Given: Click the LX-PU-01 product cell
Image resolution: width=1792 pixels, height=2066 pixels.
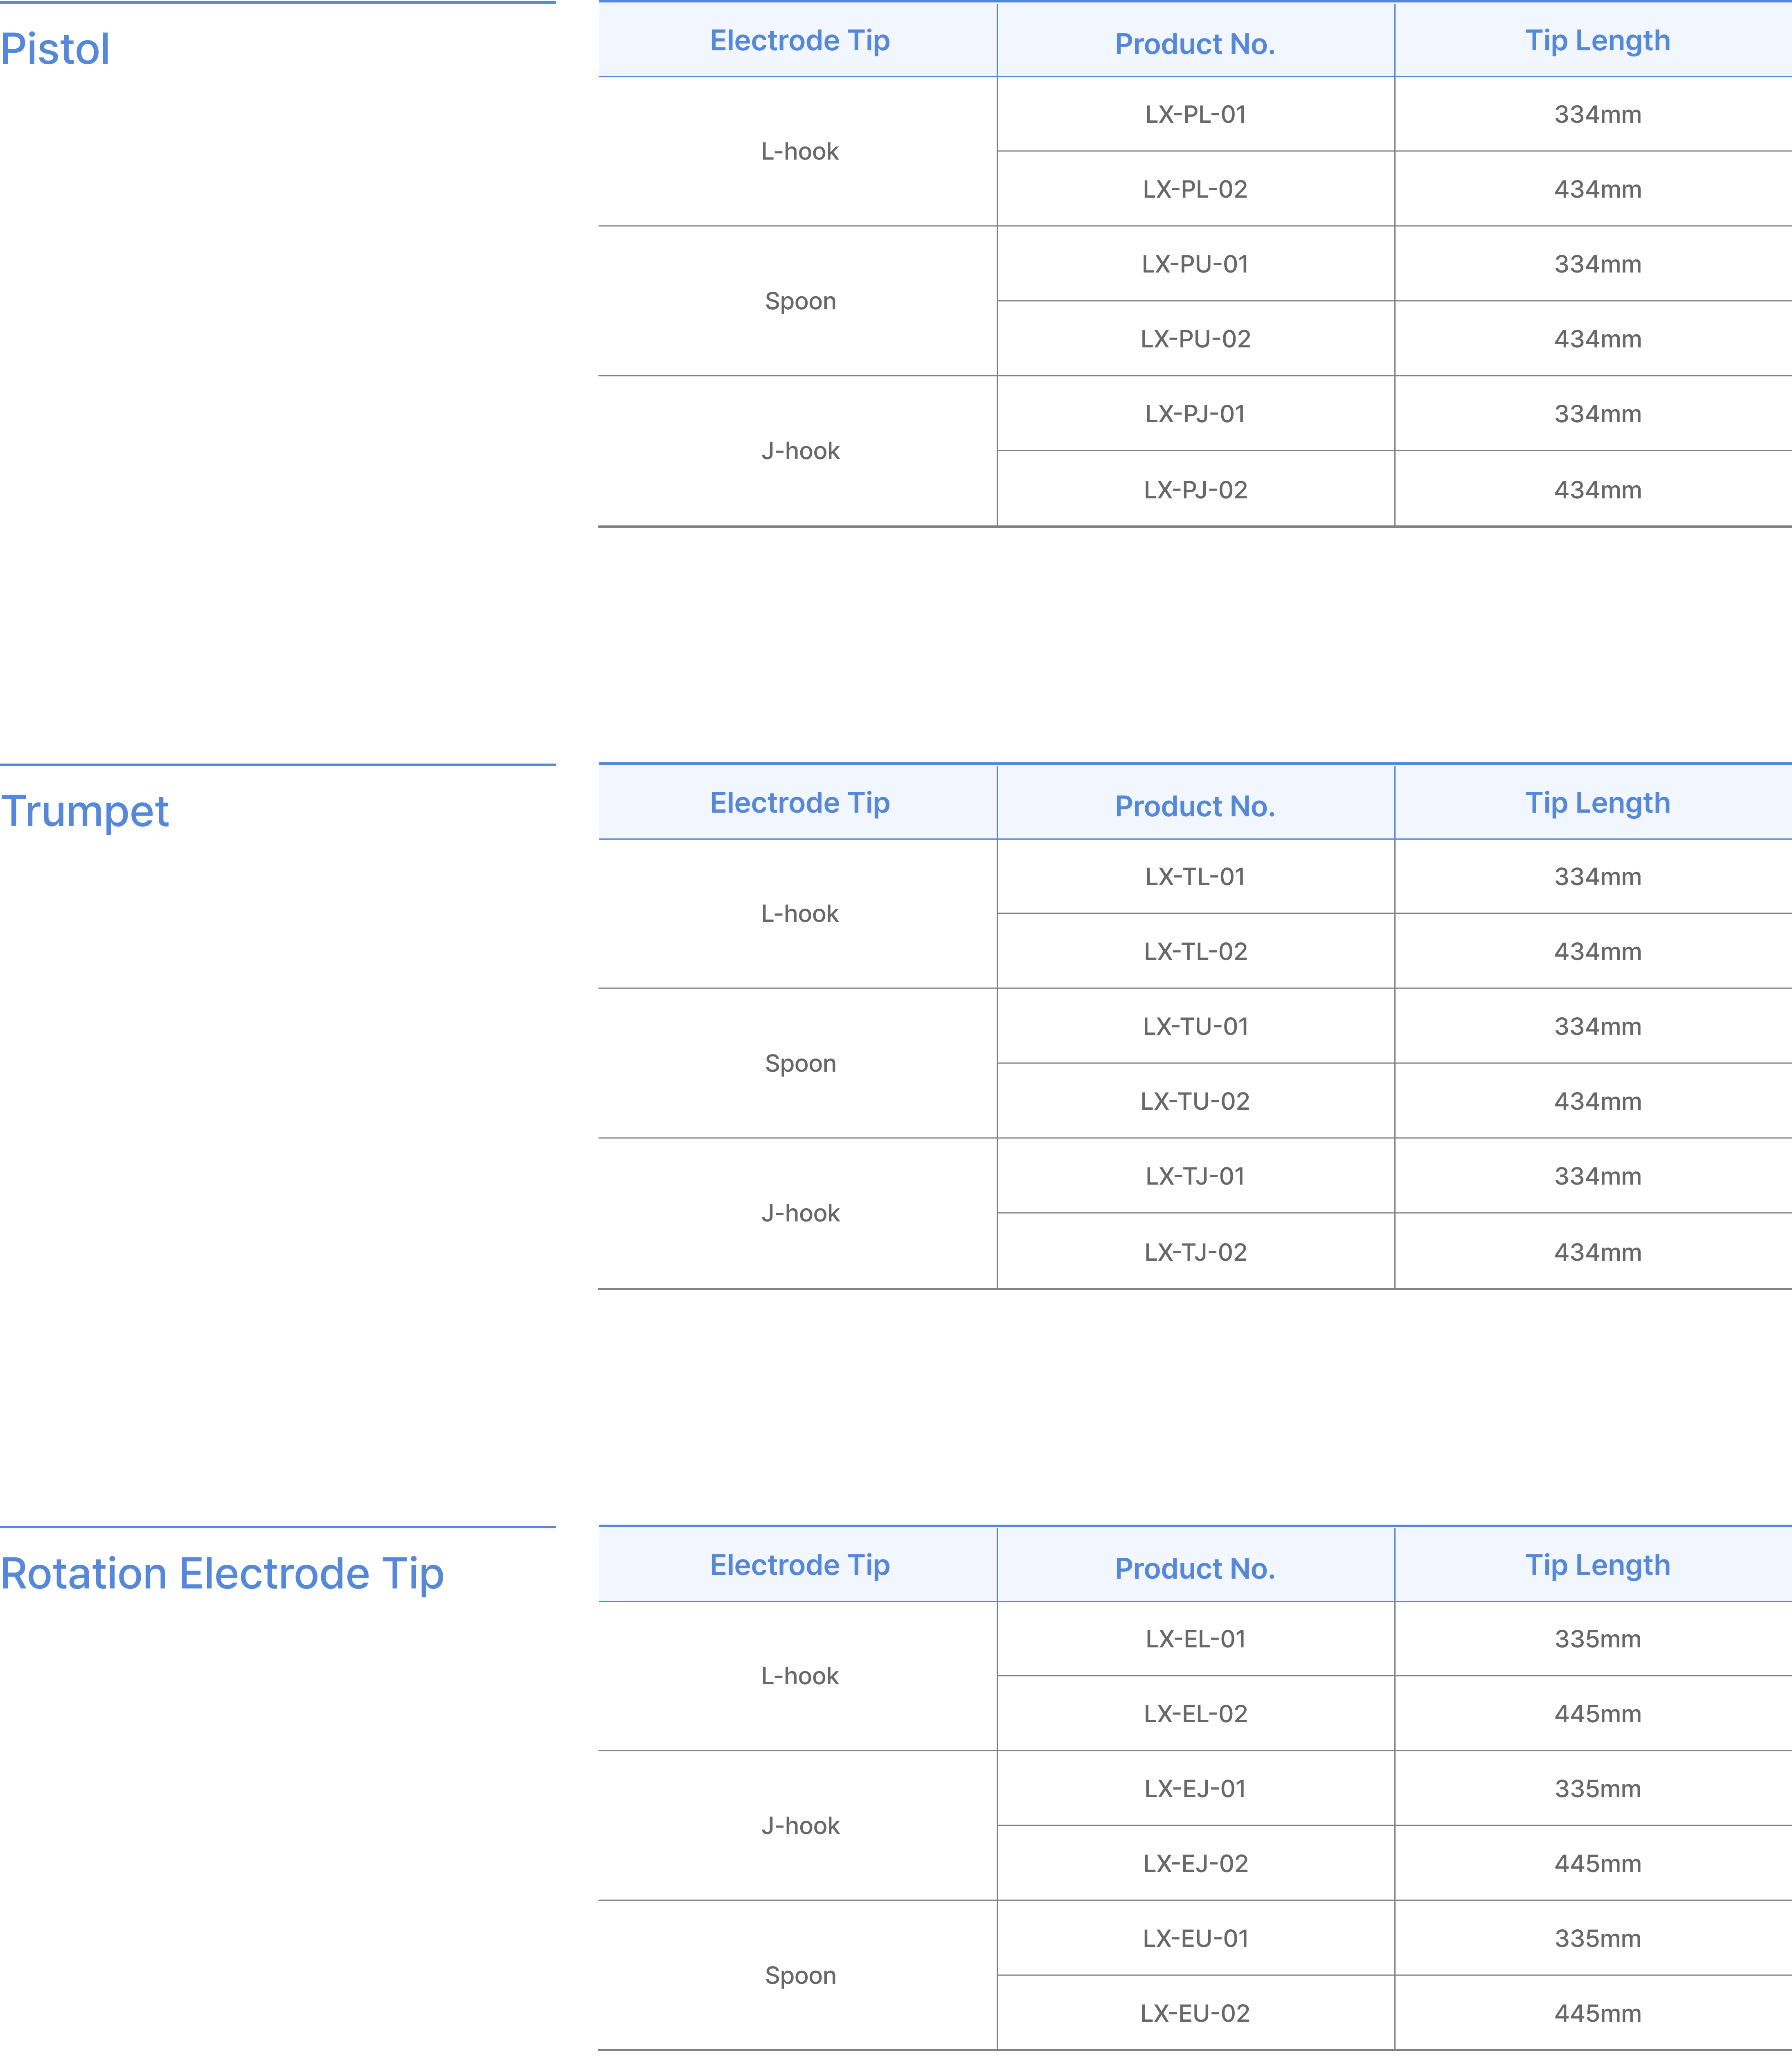Looking at the screenshot, I should pyautogui.click(x=1195, y=264).
